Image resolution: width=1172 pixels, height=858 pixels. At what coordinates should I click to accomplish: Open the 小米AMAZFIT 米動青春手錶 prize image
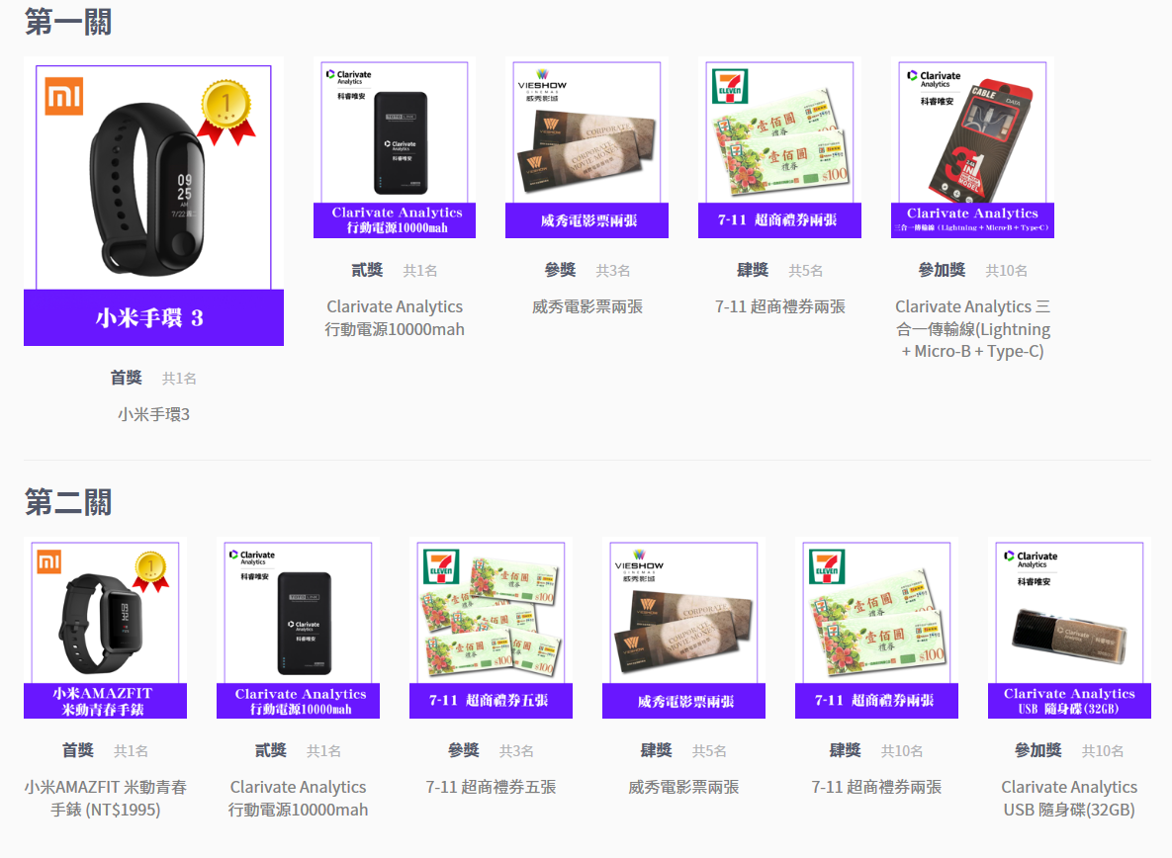pos(106,628)
